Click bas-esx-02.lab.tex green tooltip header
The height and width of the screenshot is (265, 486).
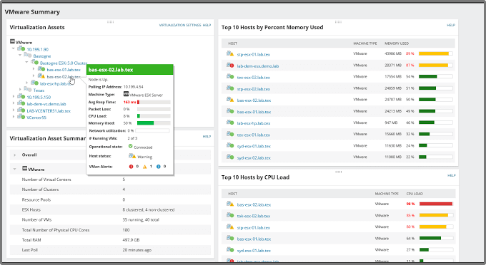pyautogui.click(x=130, y=70)
